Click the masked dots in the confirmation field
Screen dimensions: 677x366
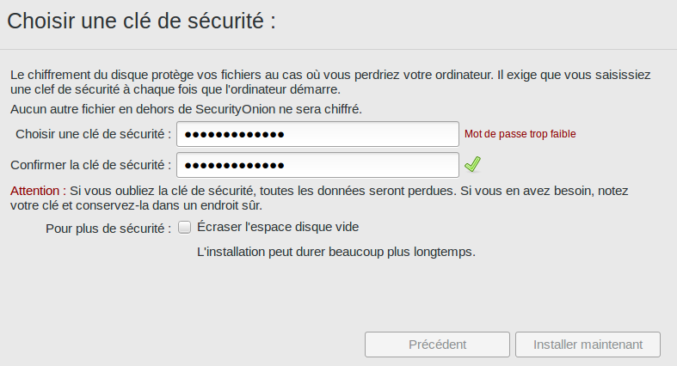coord(234,166)
